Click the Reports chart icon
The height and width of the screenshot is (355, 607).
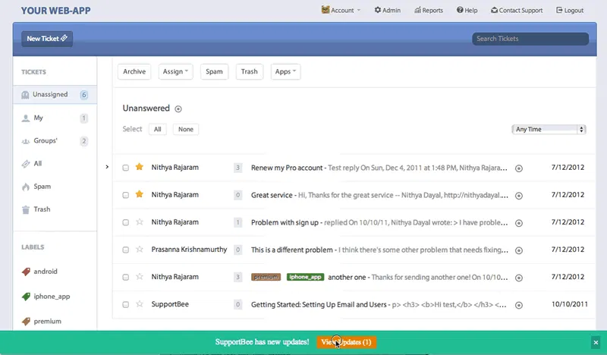pos(418,10)
